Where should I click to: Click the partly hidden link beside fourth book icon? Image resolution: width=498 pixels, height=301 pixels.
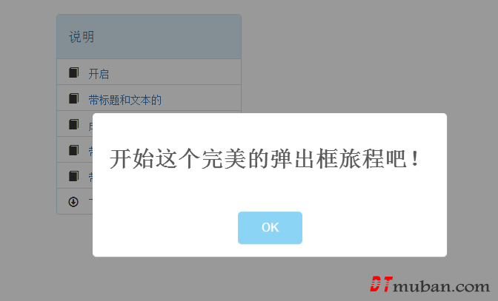pos(90,152)
